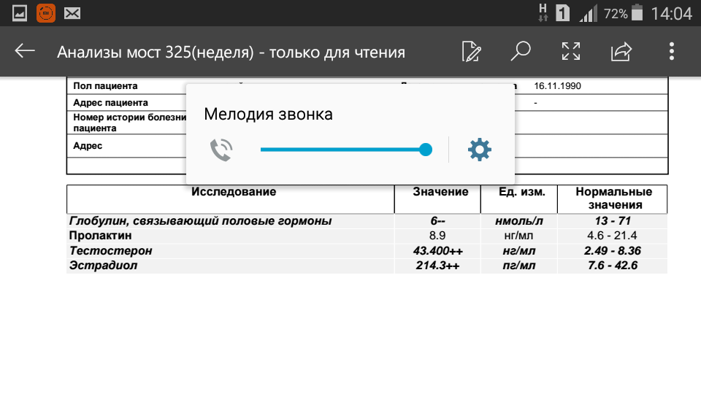This screenshot has height=394, width=701.
Task: Tap the ringtone phone icon
Action: click(x=221, y=150)
